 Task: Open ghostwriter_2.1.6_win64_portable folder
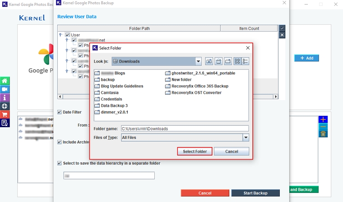pyautogui.click(x=200, y=73)
